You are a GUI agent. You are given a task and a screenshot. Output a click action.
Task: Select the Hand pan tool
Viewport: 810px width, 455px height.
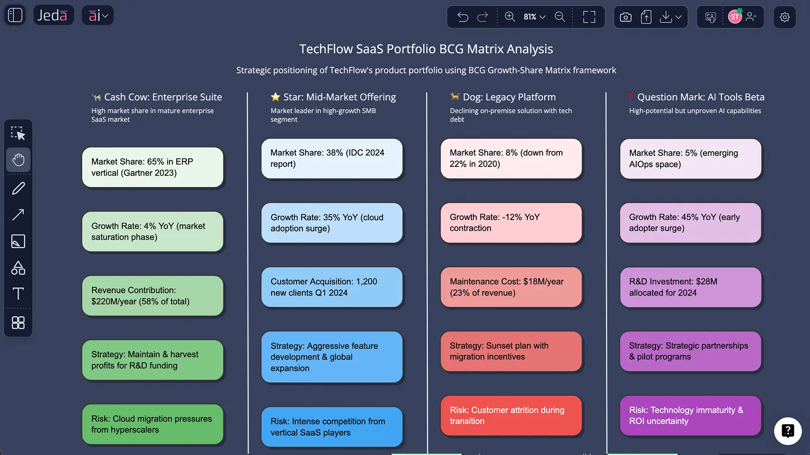(18, 160)
